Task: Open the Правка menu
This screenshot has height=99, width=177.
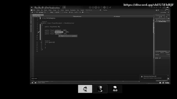Action: tap(38, 10)
